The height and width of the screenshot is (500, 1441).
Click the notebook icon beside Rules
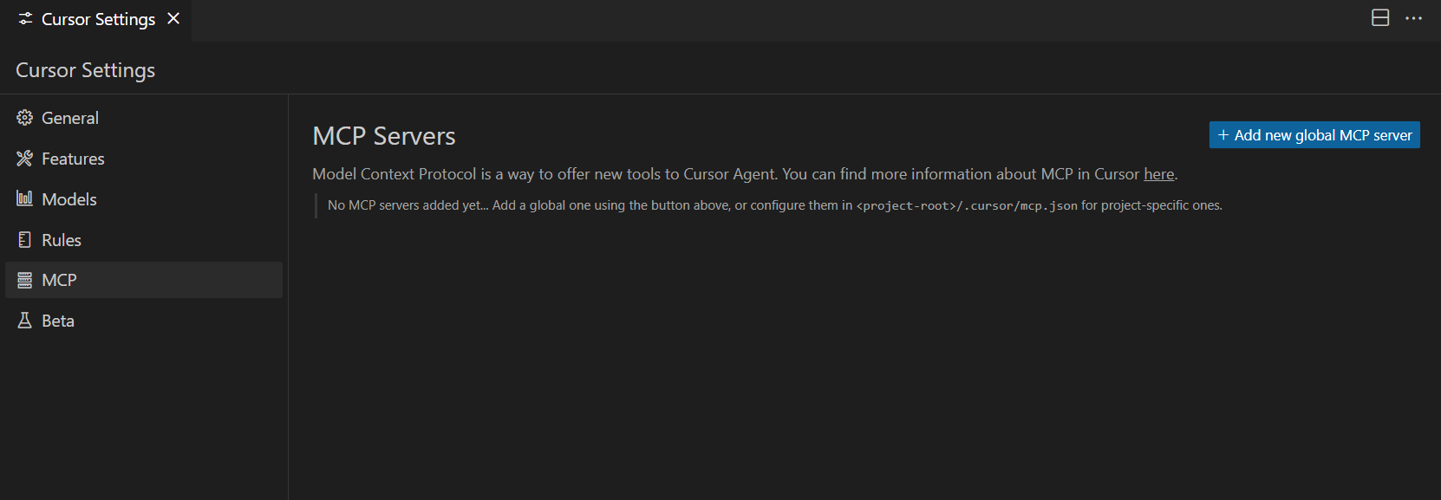coord(24,240)
